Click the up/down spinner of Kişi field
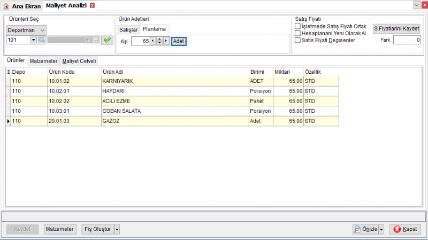 pyautogui.click(x=159, y=41)
